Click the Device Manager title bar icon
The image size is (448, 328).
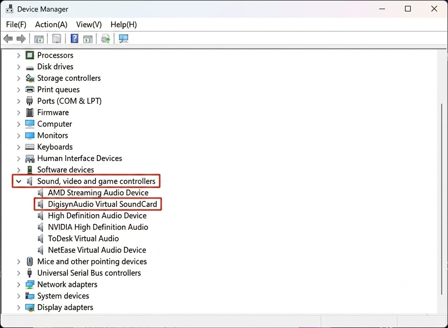[x=10, y=9]
